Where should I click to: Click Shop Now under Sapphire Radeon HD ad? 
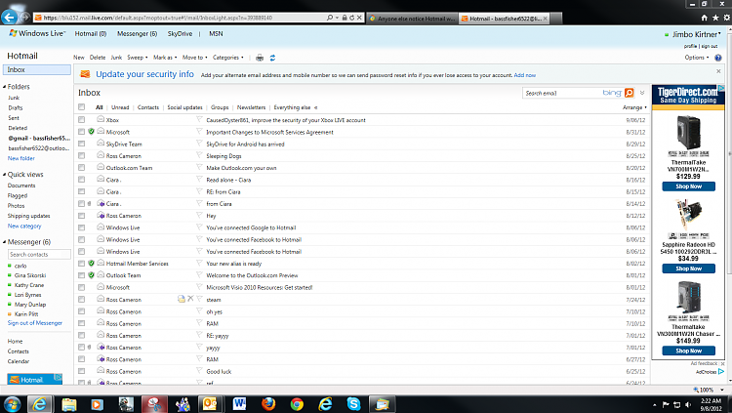click(688, 268)
